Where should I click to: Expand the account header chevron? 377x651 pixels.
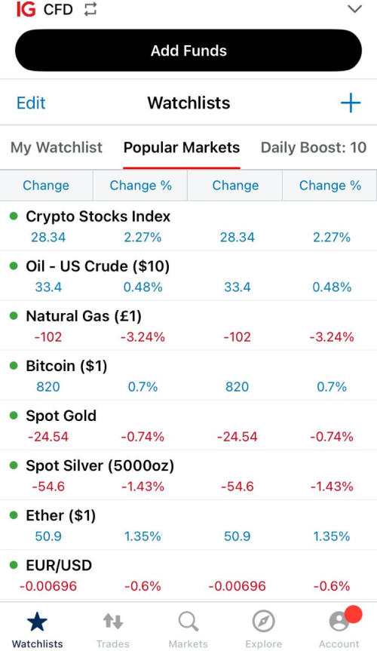coord(354,9)
